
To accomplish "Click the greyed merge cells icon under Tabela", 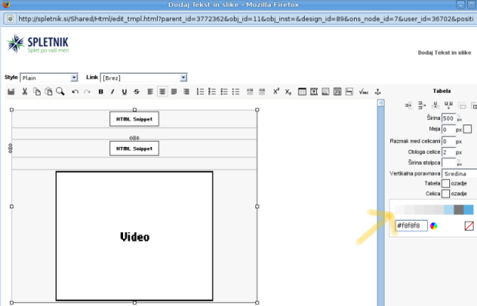I will [x=462, y=105].
